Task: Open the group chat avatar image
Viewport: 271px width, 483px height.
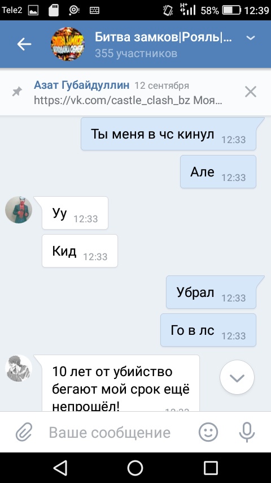Action: pos(67,44)
